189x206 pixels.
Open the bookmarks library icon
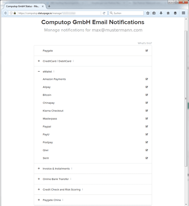[154, 13]
